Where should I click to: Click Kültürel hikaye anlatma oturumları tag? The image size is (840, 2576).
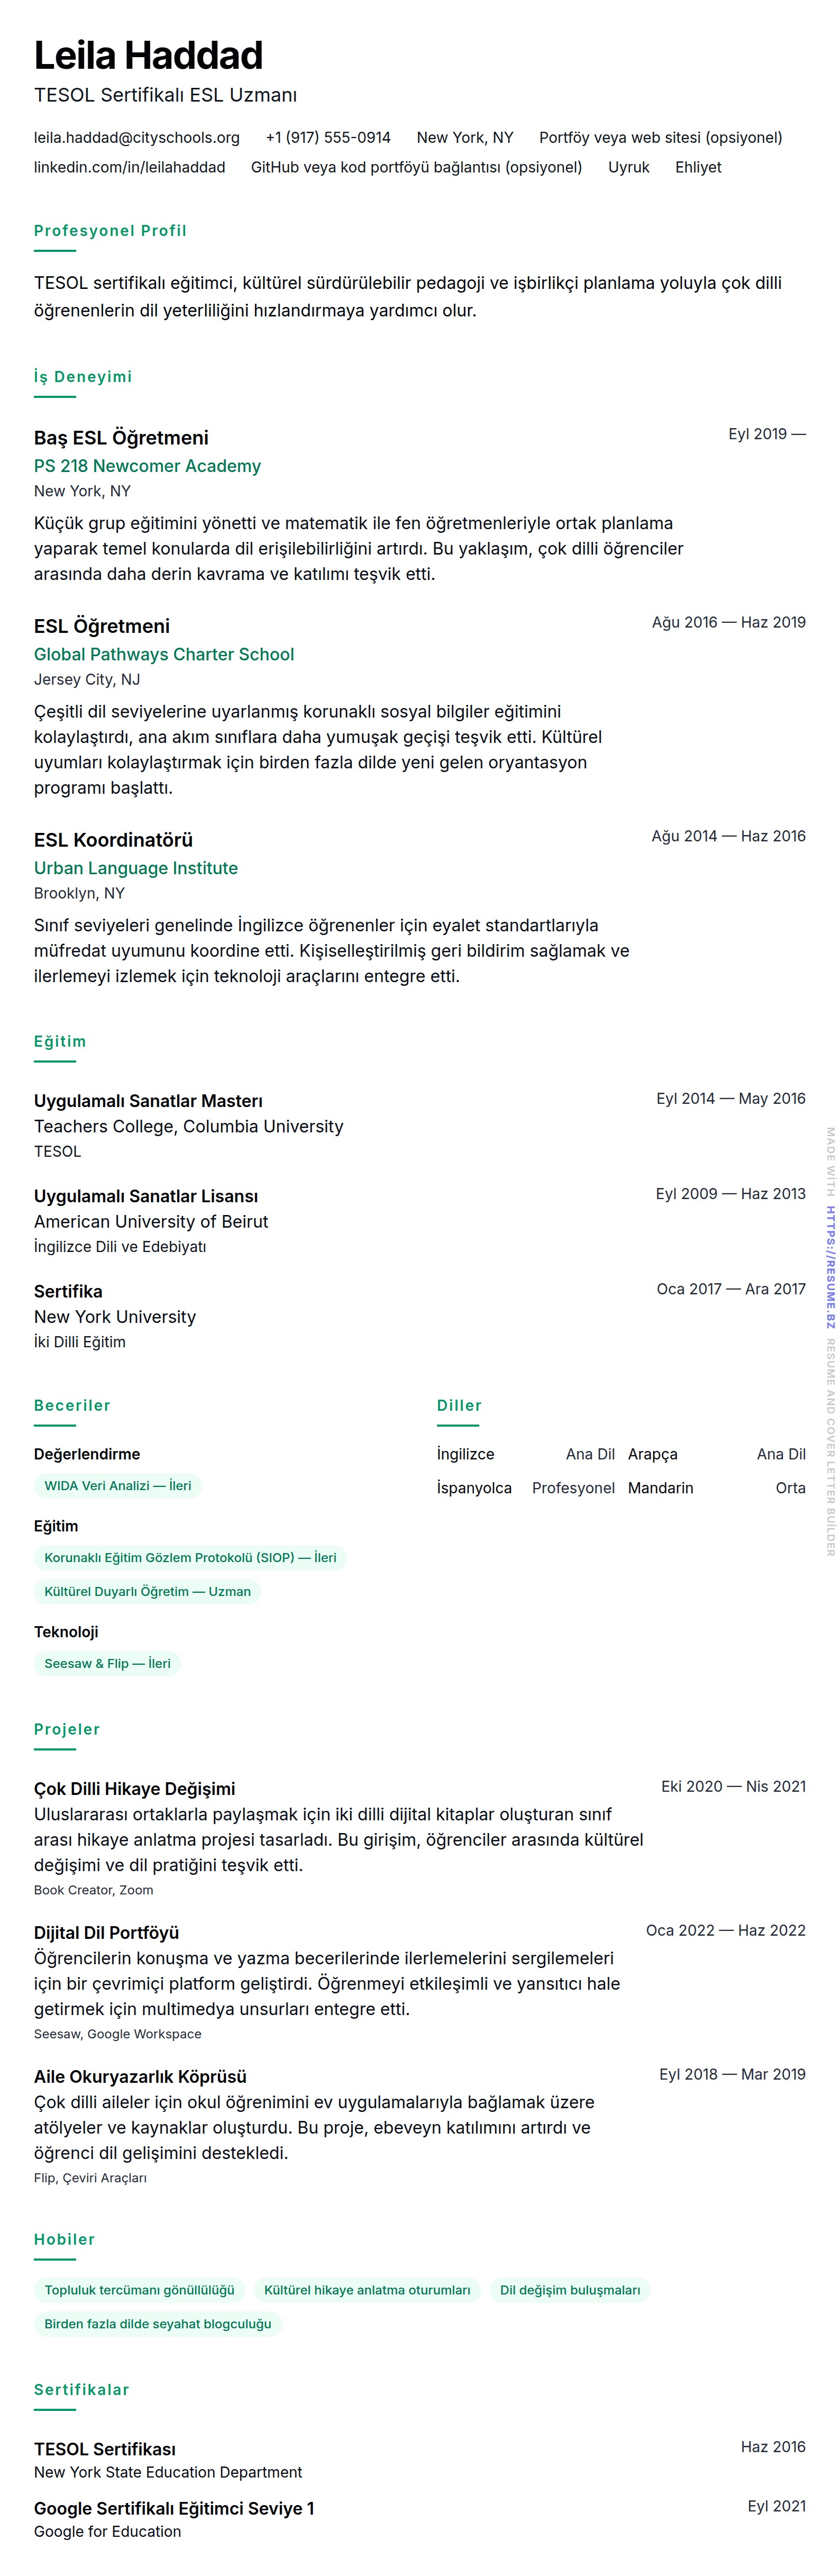click(367, 2291)
